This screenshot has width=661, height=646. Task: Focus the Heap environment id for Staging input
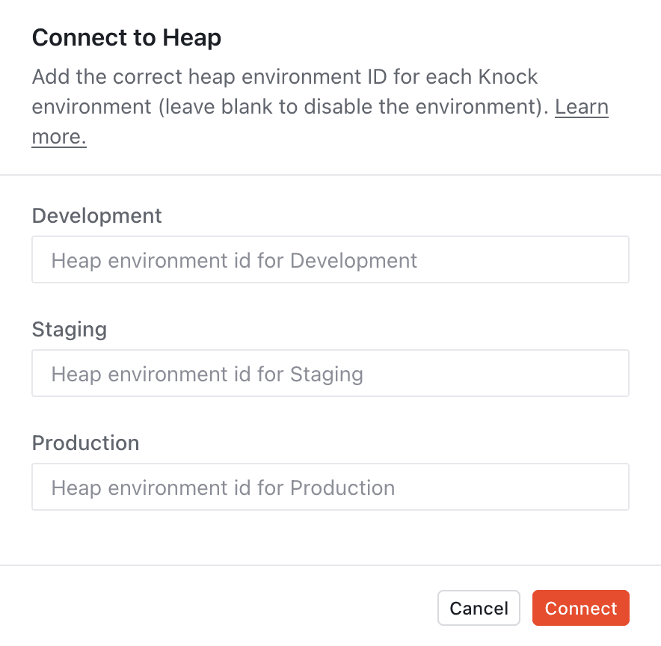coord(330,373)
